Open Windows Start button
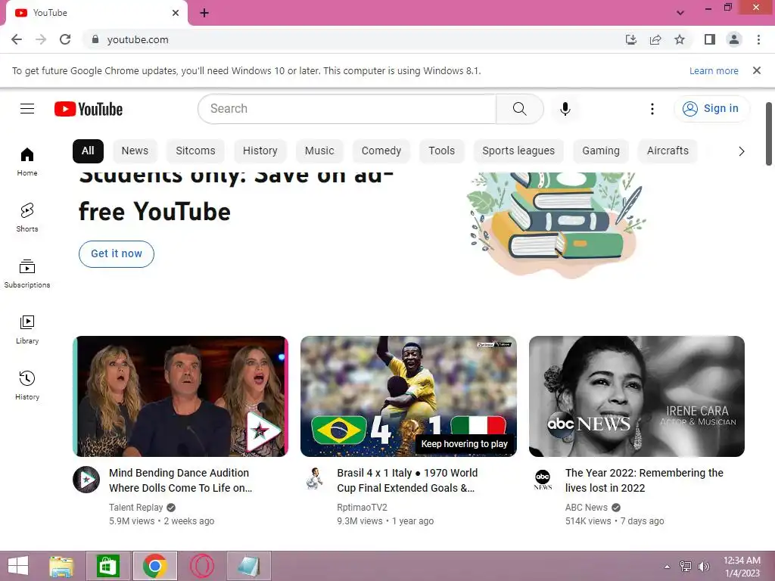The width and height of the screenshot is (775, 581). (18, 566)
